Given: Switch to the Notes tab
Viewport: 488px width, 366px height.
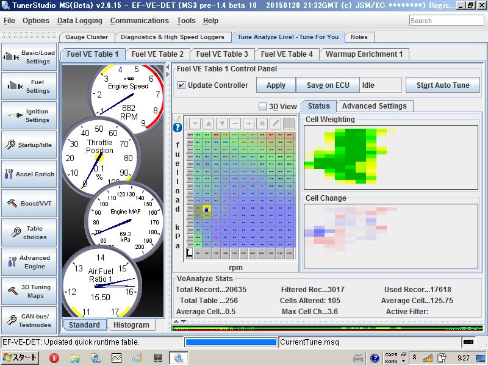Looking at the screenshot, I should pos(359,37).
